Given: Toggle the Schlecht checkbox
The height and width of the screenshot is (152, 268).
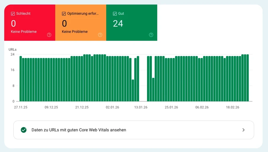Looking at the screenshot, I should tap(13, 14).
